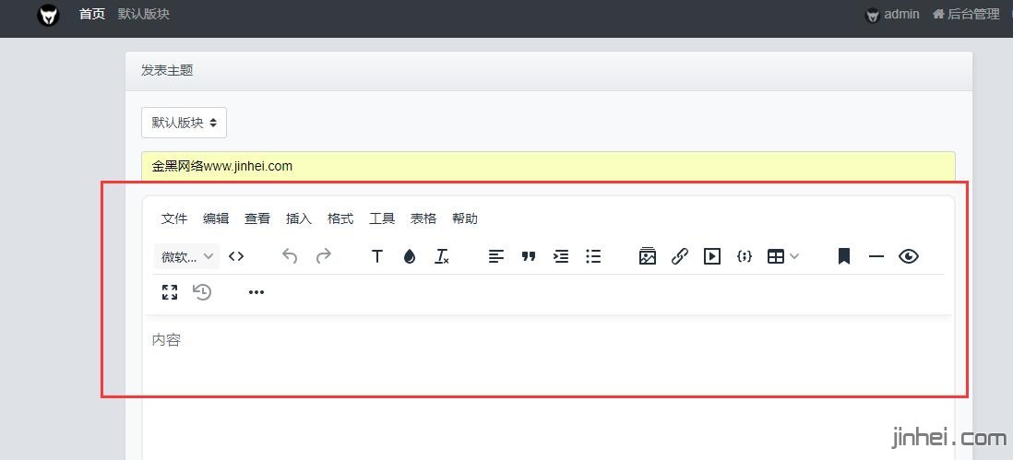Insert media with the play icon

pos(712,256)
